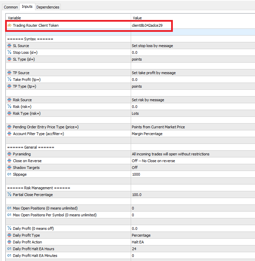Click the integer icon next to Daily Profit Halt EA Hours
The image size is (255, 261).
point(9,249)
